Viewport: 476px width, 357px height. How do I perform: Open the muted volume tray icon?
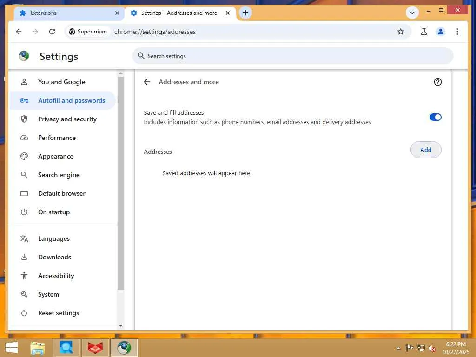(432, 348)
